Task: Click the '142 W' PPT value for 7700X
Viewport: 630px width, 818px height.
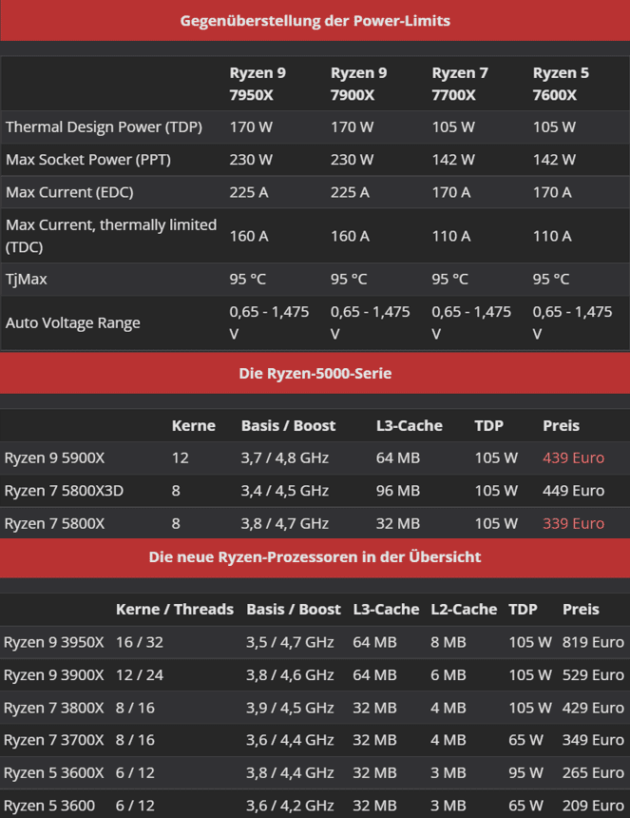Action: 453,160
